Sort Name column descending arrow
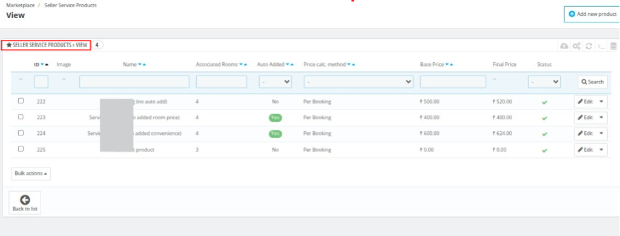 (140, 64)
